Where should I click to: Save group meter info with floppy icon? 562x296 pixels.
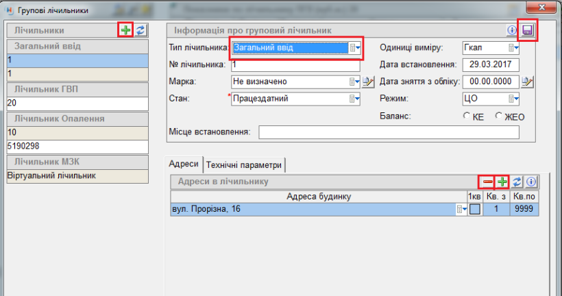point(528,31)
